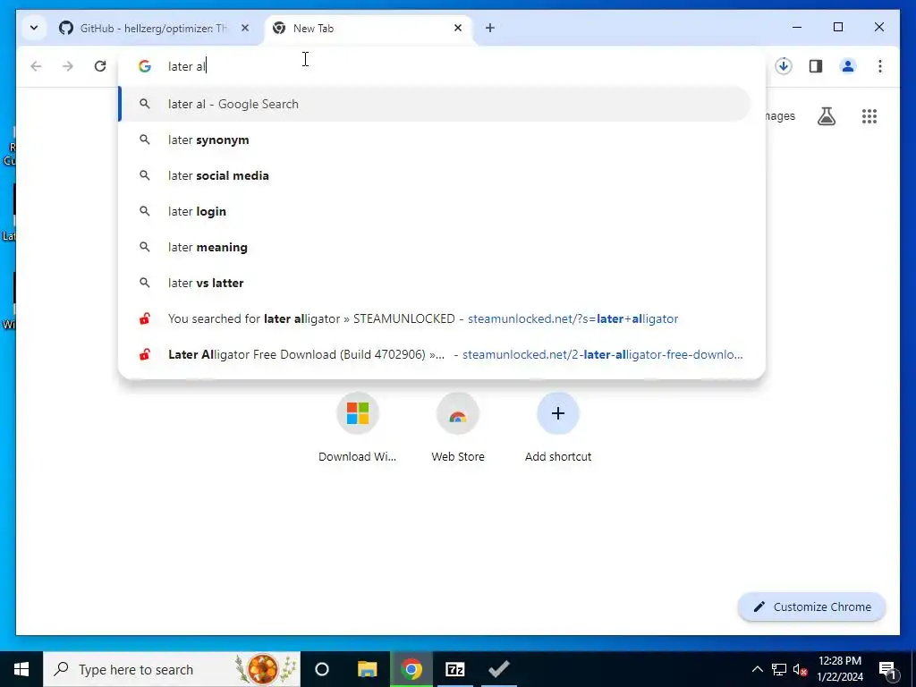This screenshot has height=687, width=916.
Task: Open the Chrome three-dot menu
Action: [x=880, y=66]
